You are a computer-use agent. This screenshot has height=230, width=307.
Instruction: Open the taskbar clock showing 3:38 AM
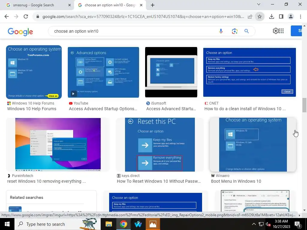281,224
